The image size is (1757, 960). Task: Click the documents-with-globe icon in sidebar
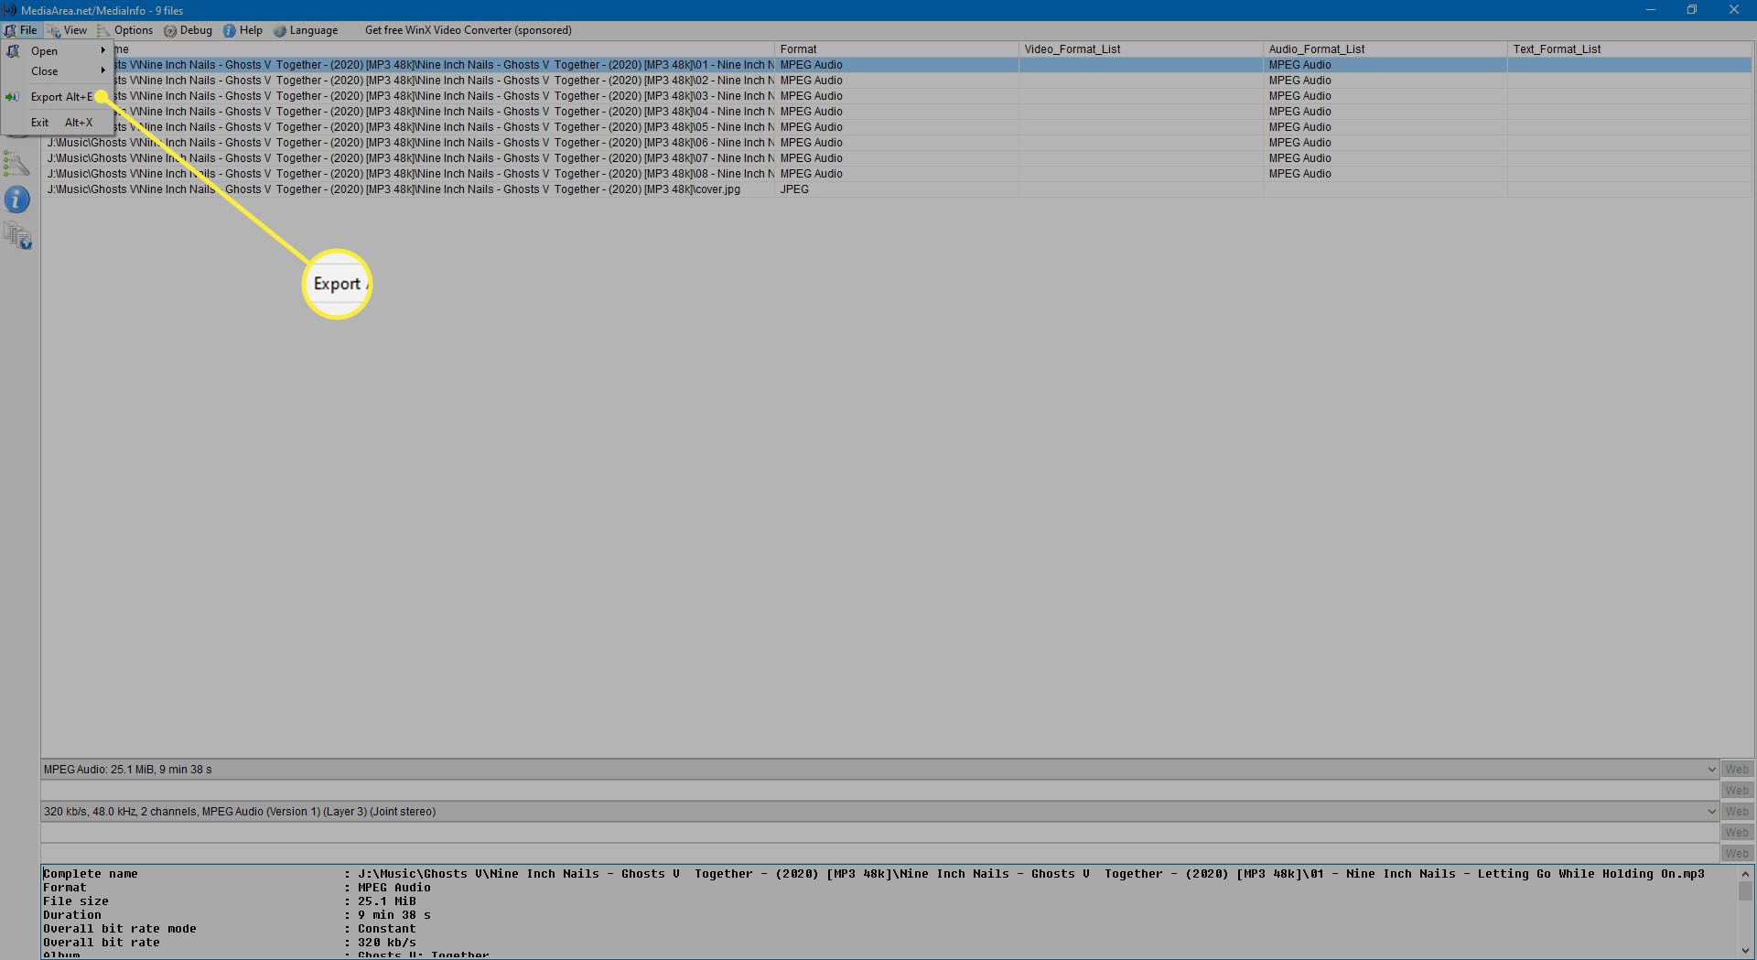pyautogui.click(x=17, y=235)
